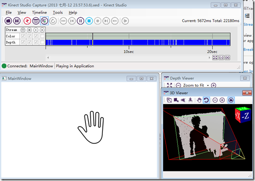Select the pan hand tool in 3D Viewer
The height and width of the screenshot is (181, 255).
(x=199, y=100)
